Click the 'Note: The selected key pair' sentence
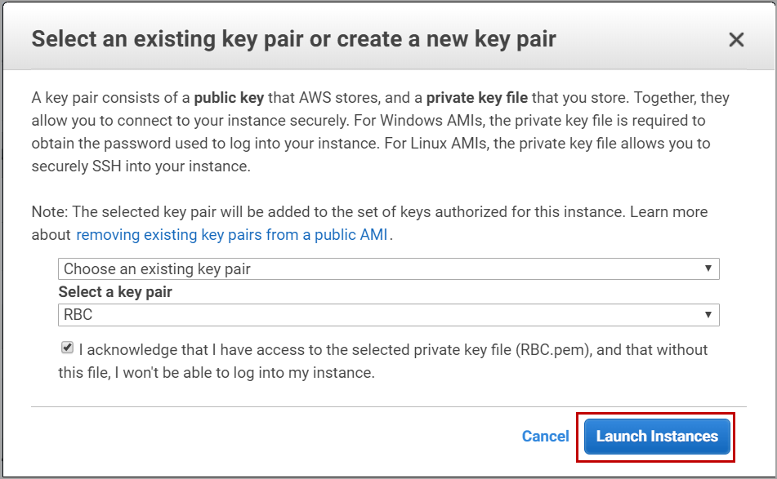 245,212
